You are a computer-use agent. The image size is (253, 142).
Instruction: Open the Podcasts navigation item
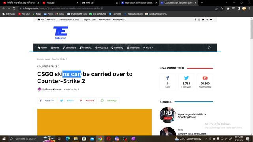[x=102, y=48]
